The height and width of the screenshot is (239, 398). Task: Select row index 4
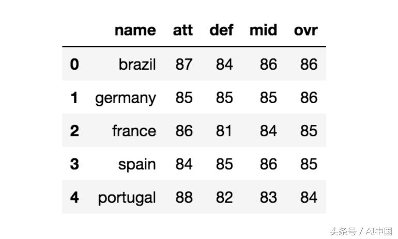74,197
